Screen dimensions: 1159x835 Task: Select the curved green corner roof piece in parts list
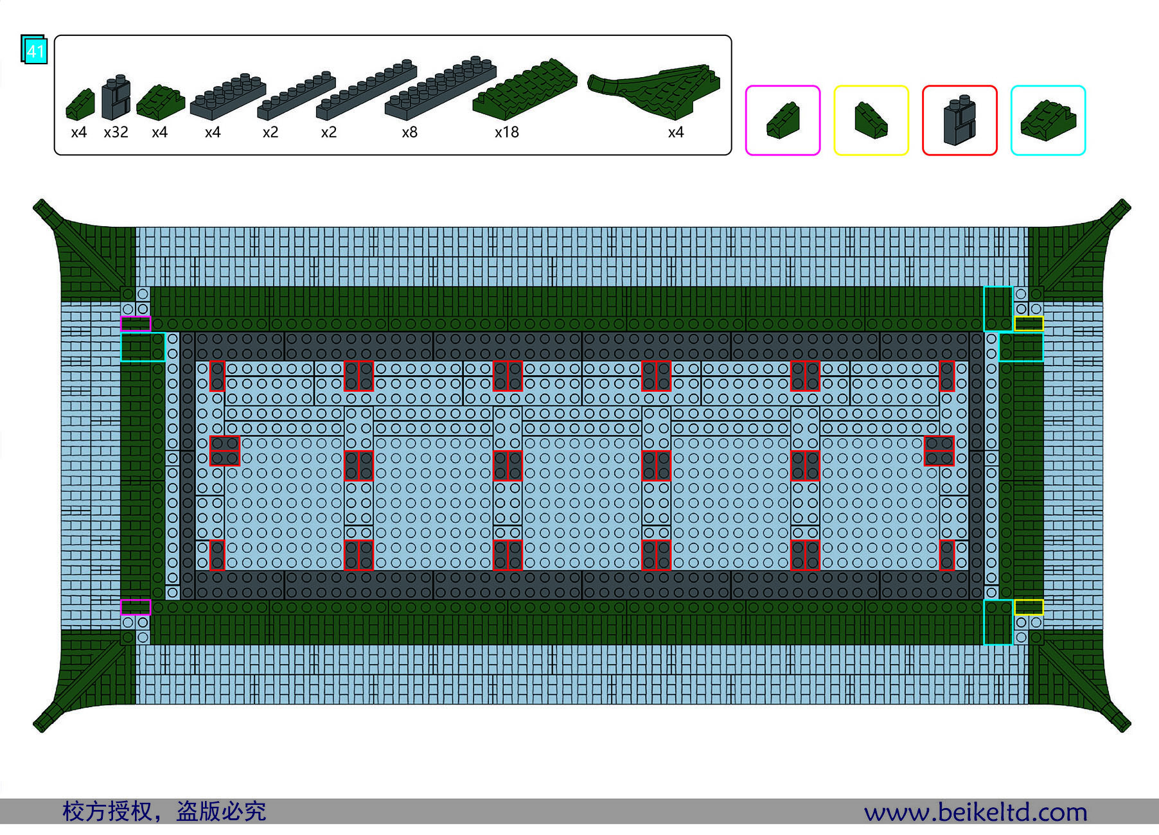coord(654,91)
